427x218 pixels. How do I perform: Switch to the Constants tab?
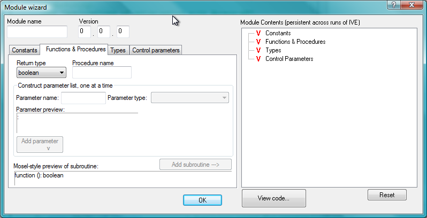tap(25, 50)
